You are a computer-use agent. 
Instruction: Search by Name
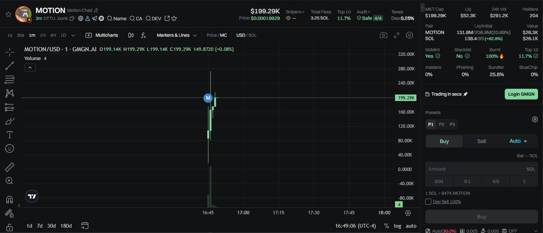point(117,19)
